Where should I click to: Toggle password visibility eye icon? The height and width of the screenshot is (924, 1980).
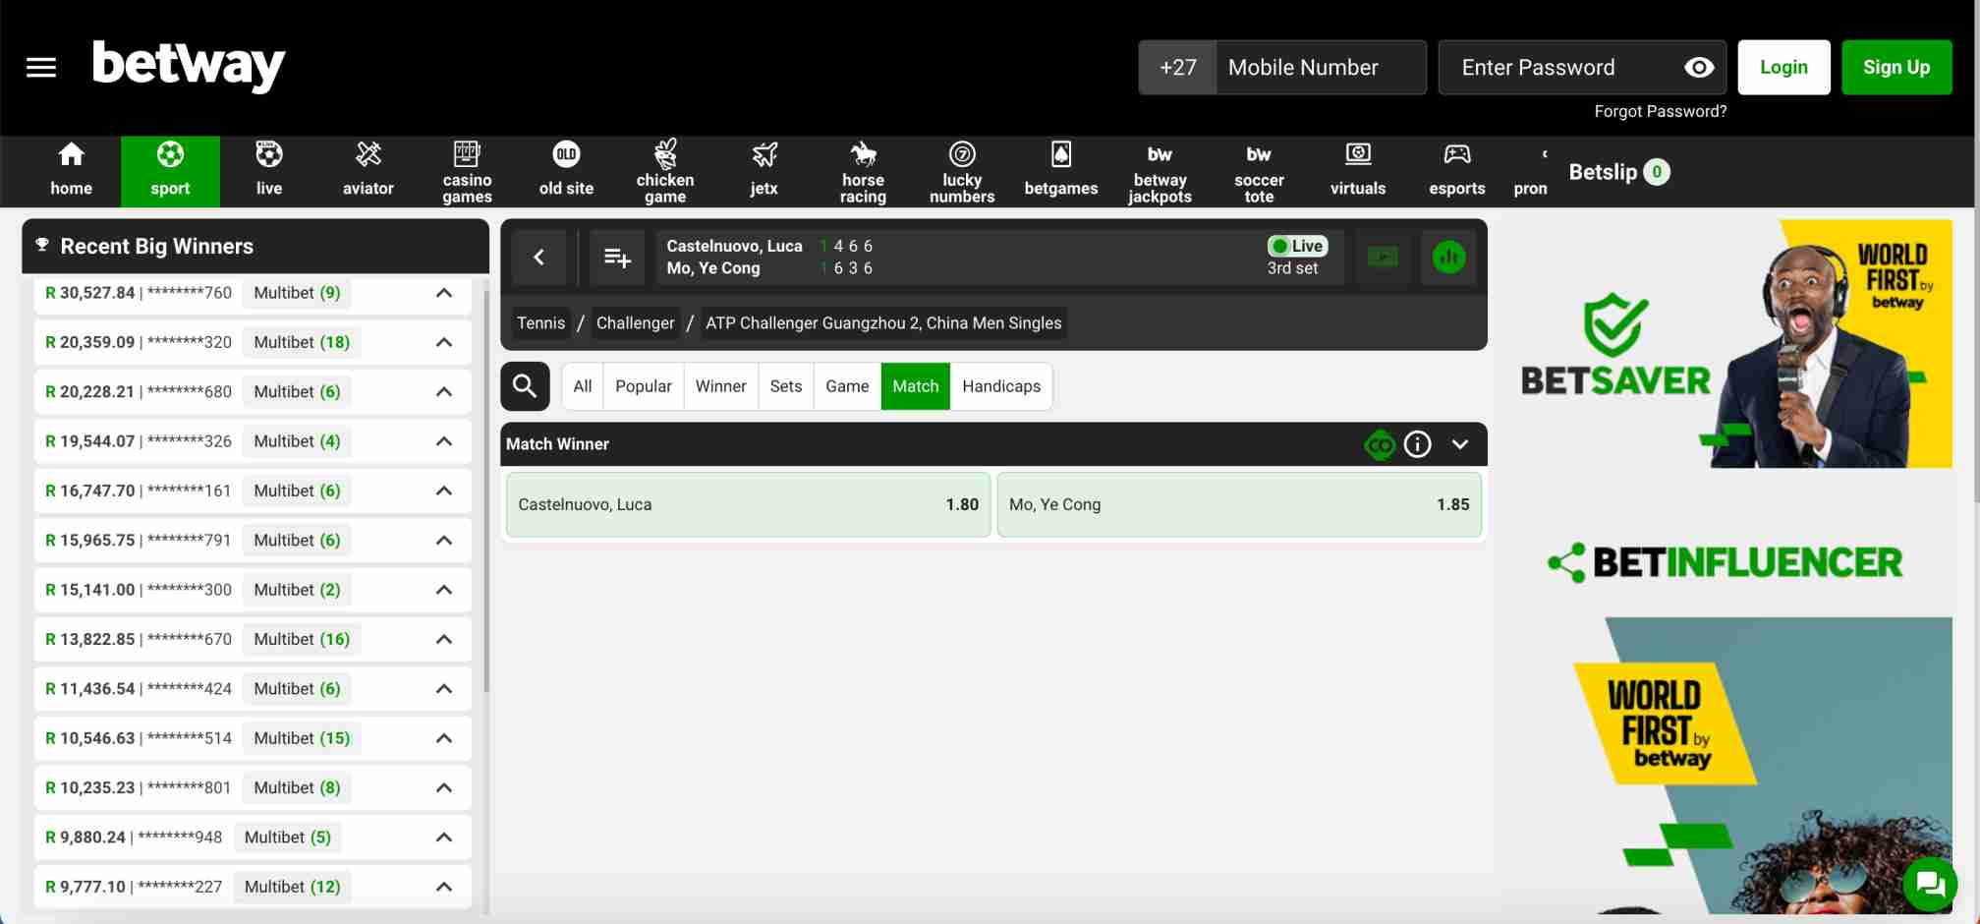pyautogui.click(x=1699, y=67)
